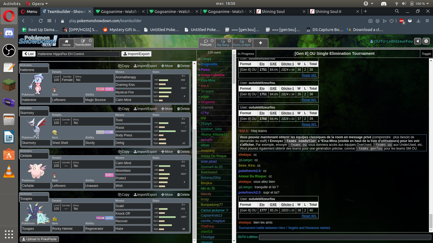This screenshot has width=433, height=243.
Task: Open Showdown options gear
Action: click(x=426, y=41)
